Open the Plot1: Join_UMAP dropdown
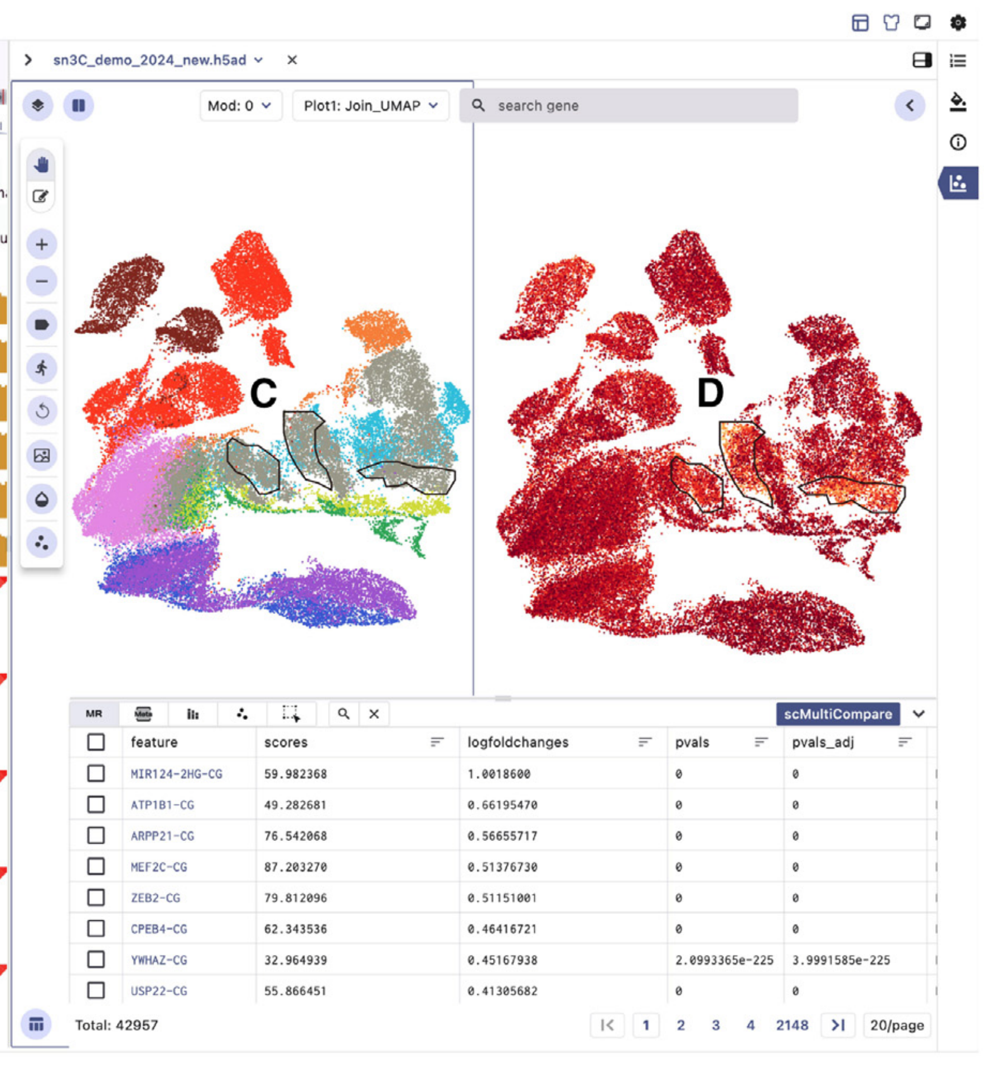 [x=370, y=105]
